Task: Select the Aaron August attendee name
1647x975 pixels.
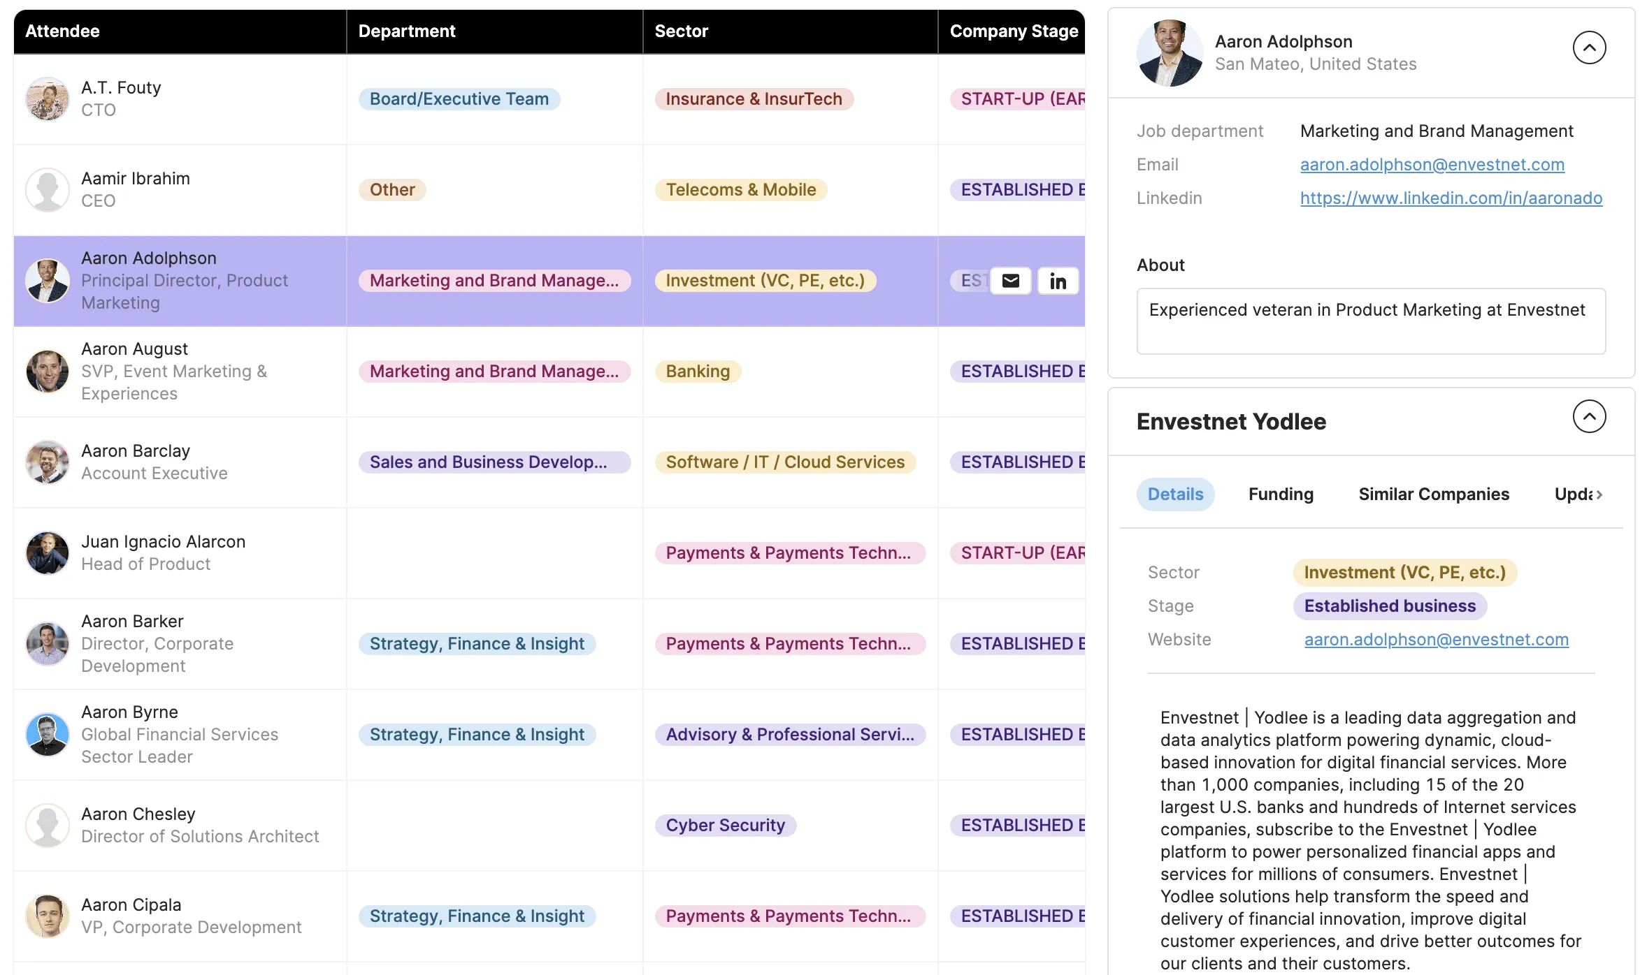Action: 134,349
